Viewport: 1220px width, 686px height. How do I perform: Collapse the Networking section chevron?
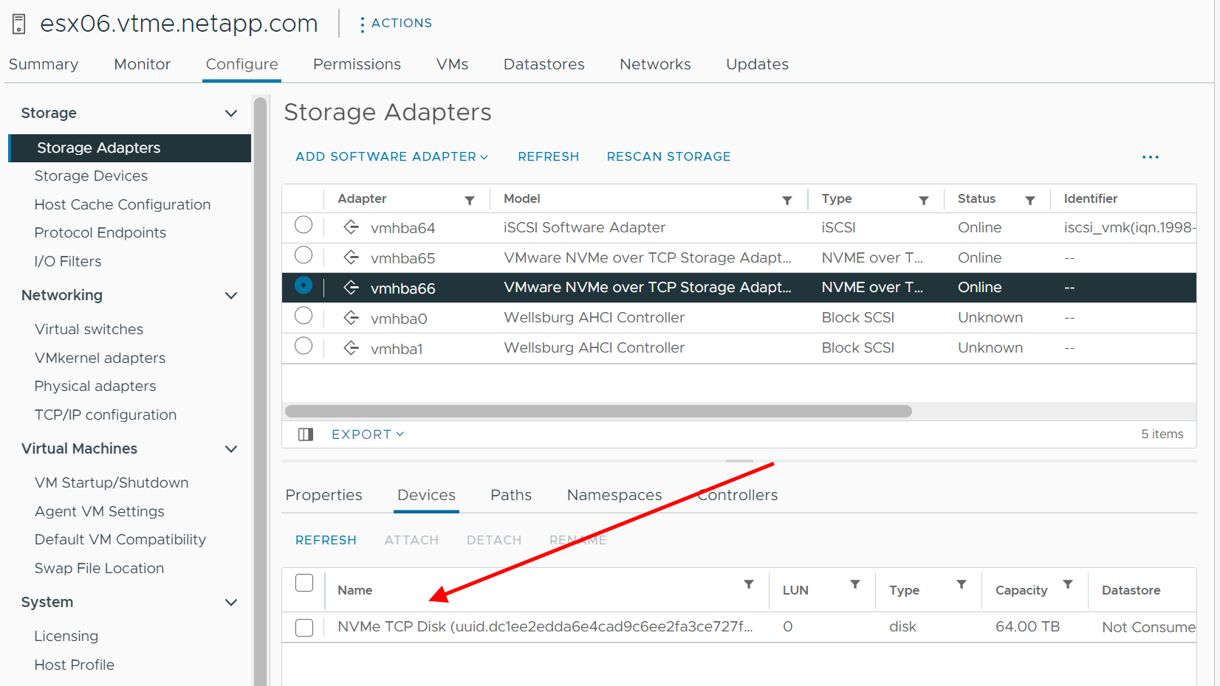click(231, 296)
